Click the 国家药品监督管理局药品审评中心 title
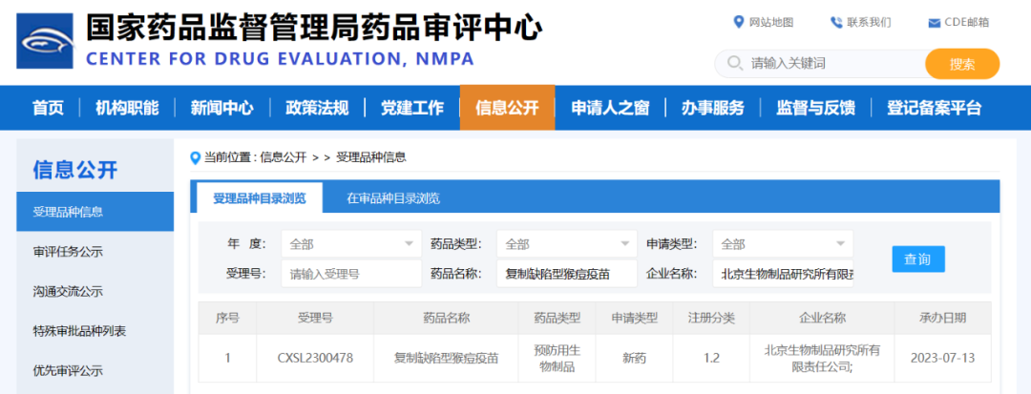 (314, 28)
